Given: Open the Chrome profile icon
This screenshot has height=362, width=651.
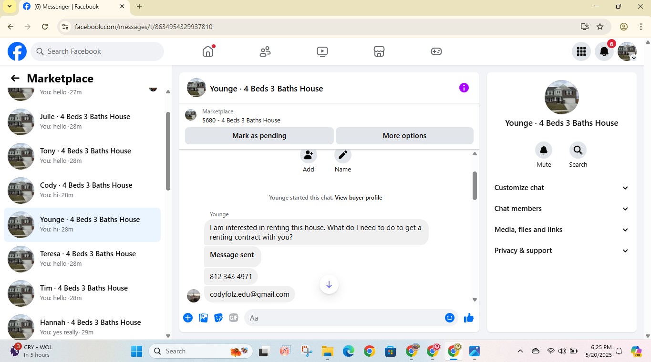Looking at the screenshot, I should 624,27.
